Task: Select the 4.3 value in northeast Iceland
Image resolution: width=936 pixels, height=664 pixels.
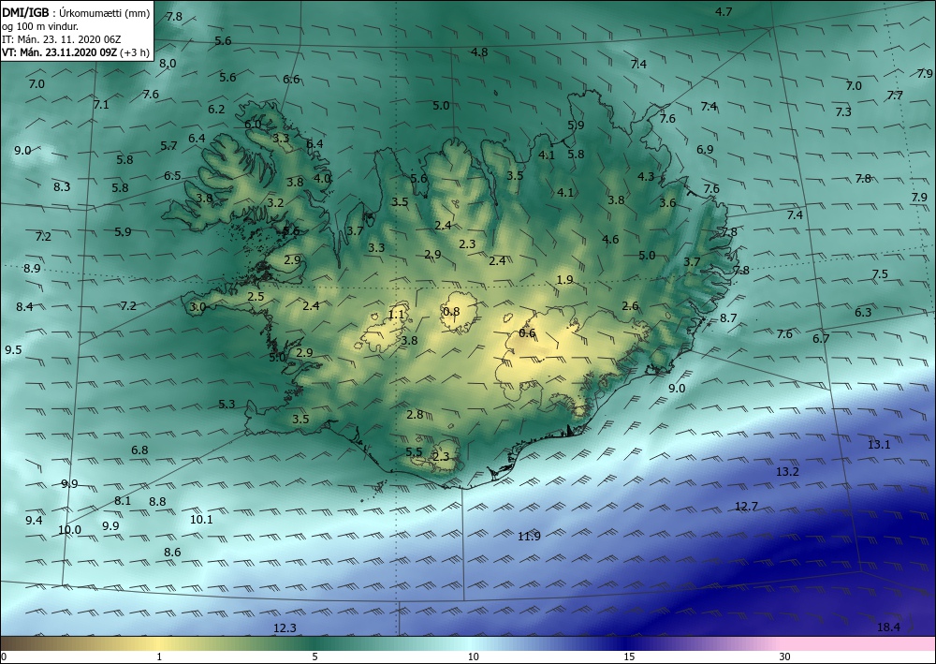Action: (x=646, y=177)
